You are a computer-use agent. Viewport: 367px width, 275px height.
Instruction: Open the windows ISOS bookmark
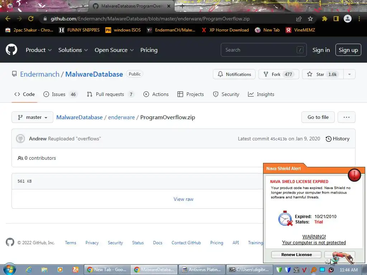[123, 30]
